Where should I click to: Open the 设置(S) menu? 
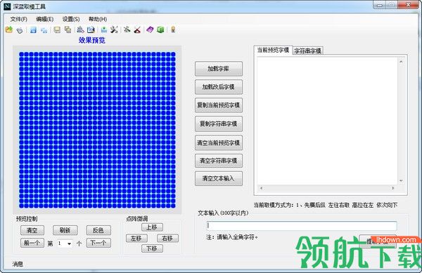(71, 19)
